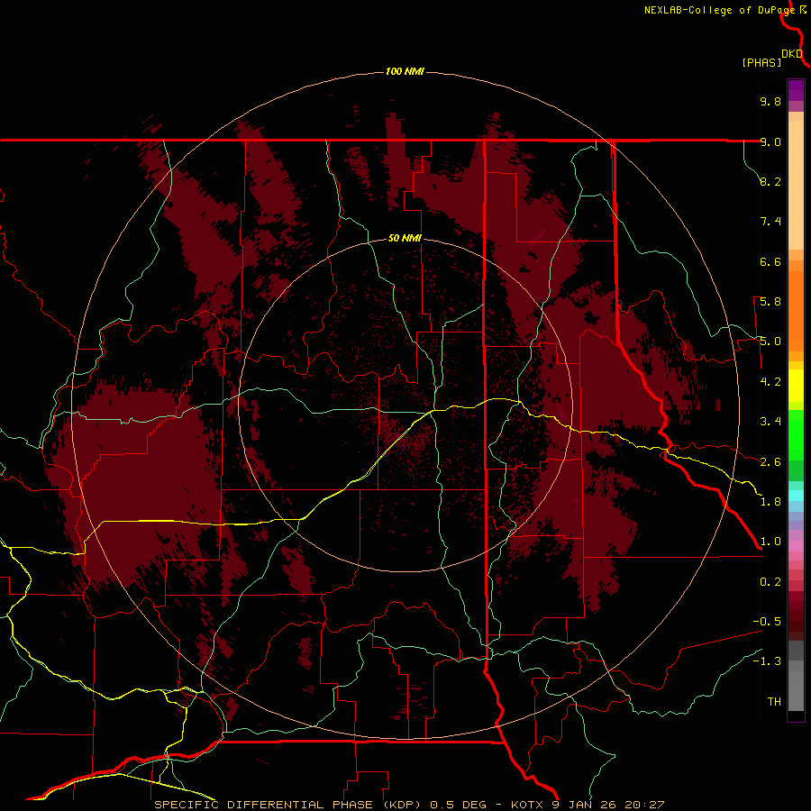811x811 pixels.
Task: Click the NEXLAB-College of DuPage credit text
Action: 719,10
